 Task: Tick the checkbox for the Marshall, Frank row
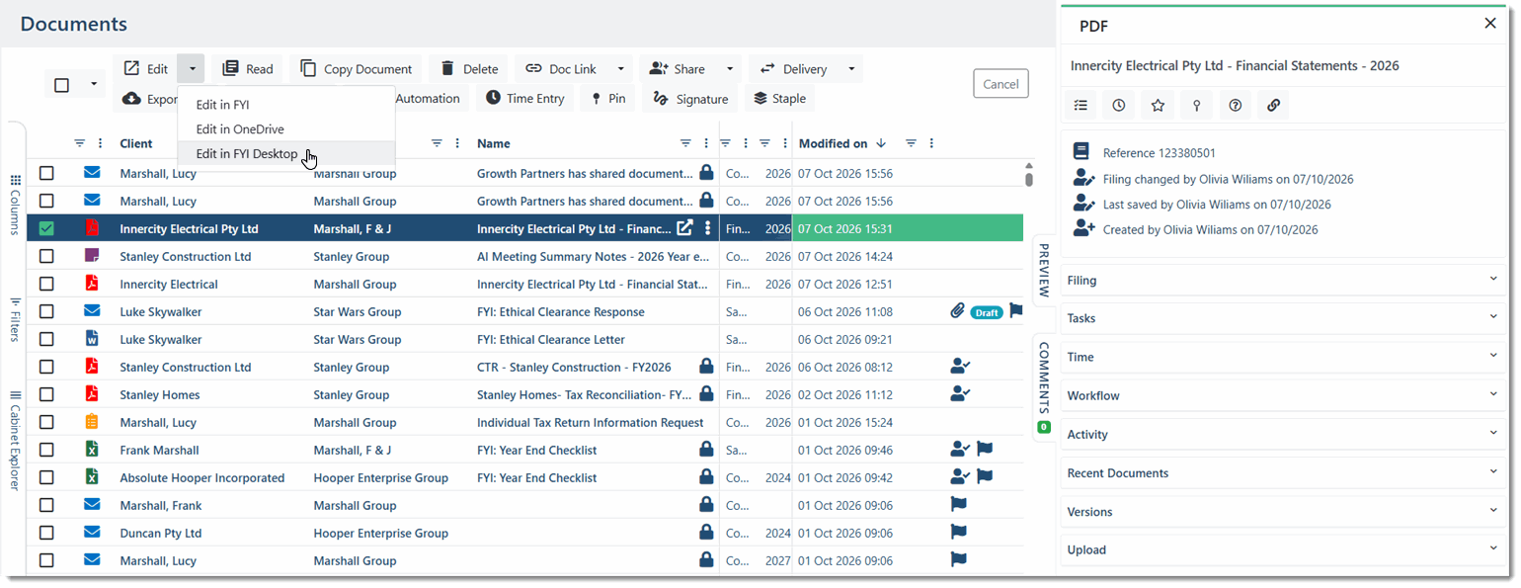(x=46, y=505)
